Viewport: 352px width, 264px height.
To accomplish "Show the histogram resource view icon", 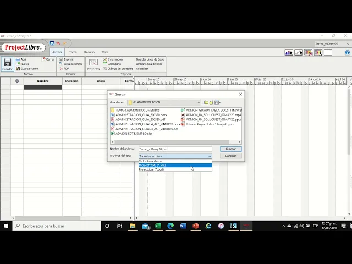I will pyautogui.click(x=289, y=53).
